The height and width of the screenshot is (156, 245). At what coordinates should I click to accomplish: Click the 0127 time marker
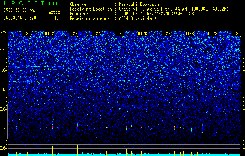[x=166, y=34]
